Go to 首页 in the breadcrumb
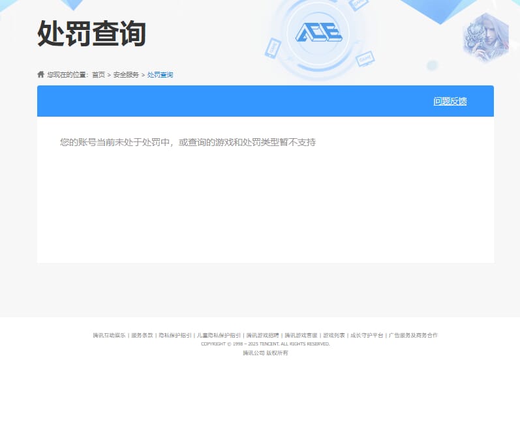This screenshot has width=520, height=442. coord(98,75)
